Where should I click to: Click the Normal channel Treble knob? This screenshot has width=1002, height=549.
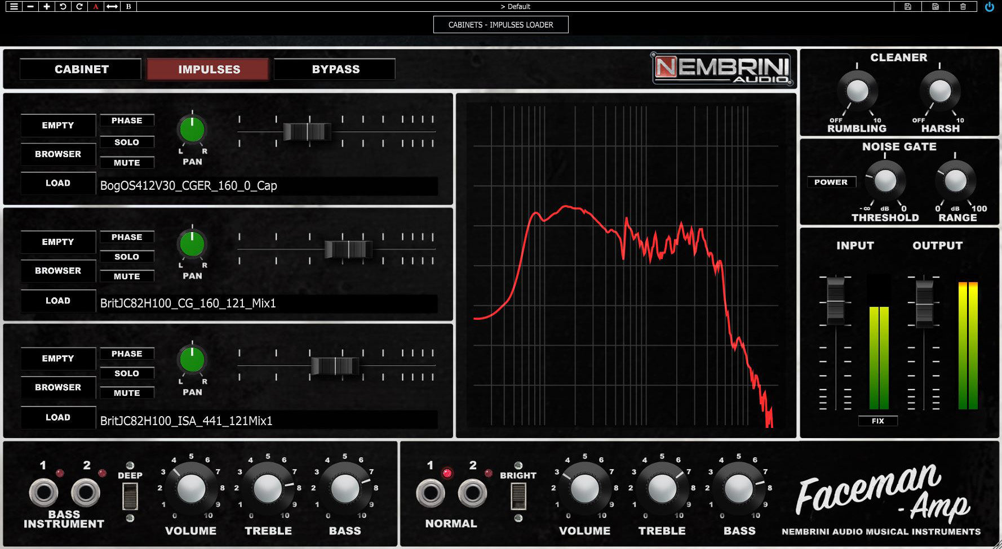pos(662,489)
